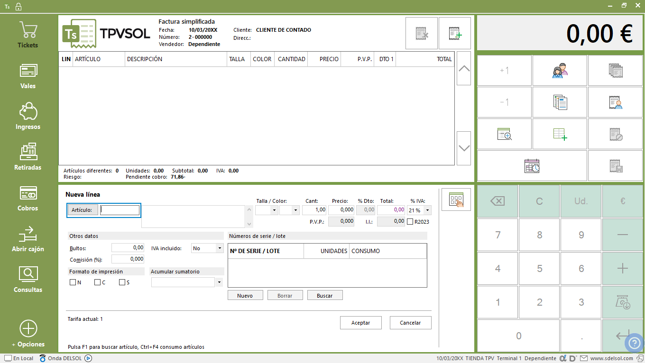
Task: Open the Acumular sumatorio dropdown
Action: coord(219,282)
